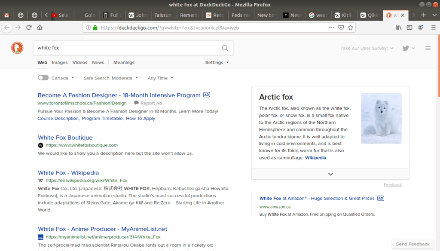Open Become A Fashion Designer ad link
Image resolution: width=440 pixels, height=251 pixels.
(x=119, y=95)
